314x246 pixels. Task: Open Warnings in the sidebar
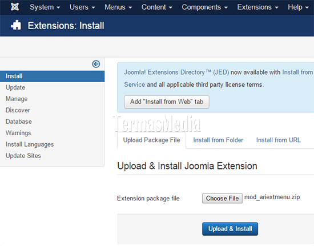click(x=18, y=133)
